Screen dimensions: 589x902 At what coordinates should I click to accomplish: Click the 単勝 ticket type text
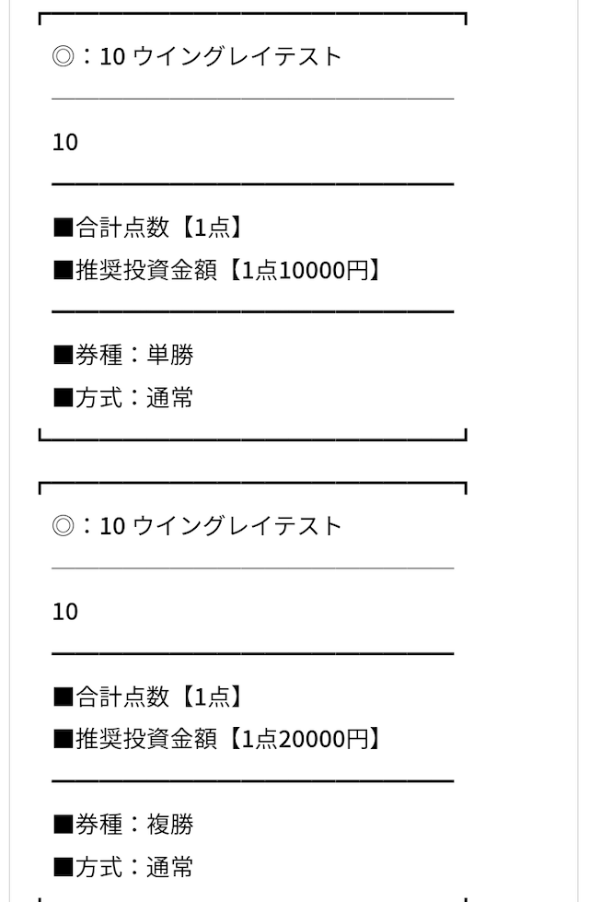pos(170,355)
